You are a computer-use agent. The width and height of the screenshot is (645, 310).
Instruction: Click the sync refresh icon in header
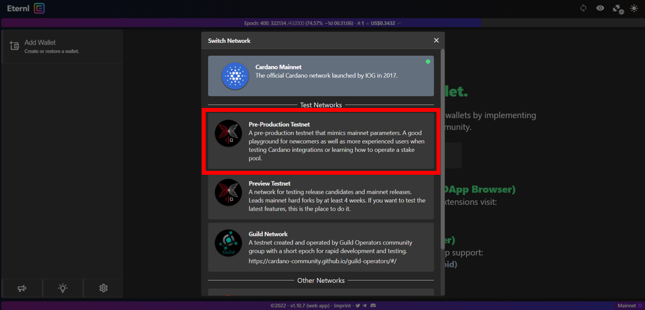pos(583,8)
